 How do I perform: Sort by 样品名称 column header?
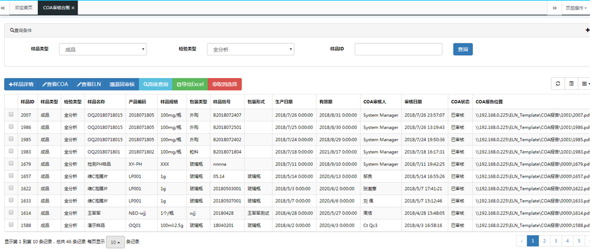pyautogui.click(x=105, y=101)
